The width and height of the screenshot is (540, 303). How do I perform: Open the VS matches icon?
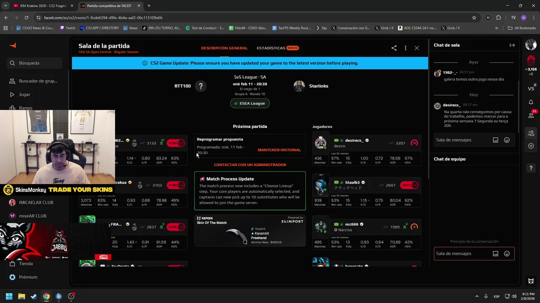pyautogui.click(x=531, y=89)
